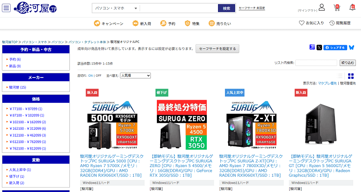Image resolution: width=361 pixels, height=192 pixels.
Task: Open SURUGA Z-XT product thumbnail
Action: (x=251, y=125)
